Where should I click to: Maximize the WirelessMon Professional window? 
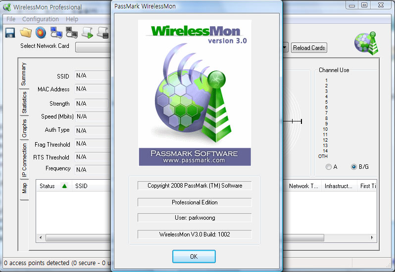[x=364, y=5]
